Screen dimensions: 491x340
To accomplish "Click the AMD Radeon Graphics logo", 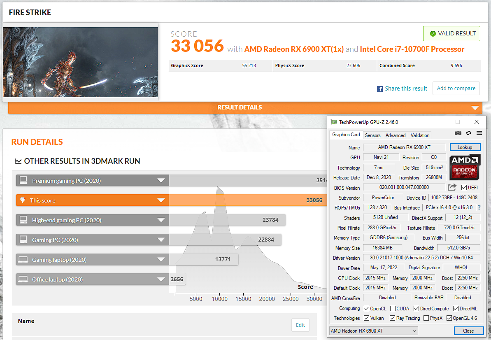I will click(x=465, y=167).
